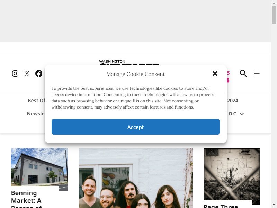Click the vertical scrollbar thumb
The width and height of the screenshot is (277, 208).
point(274,15)
